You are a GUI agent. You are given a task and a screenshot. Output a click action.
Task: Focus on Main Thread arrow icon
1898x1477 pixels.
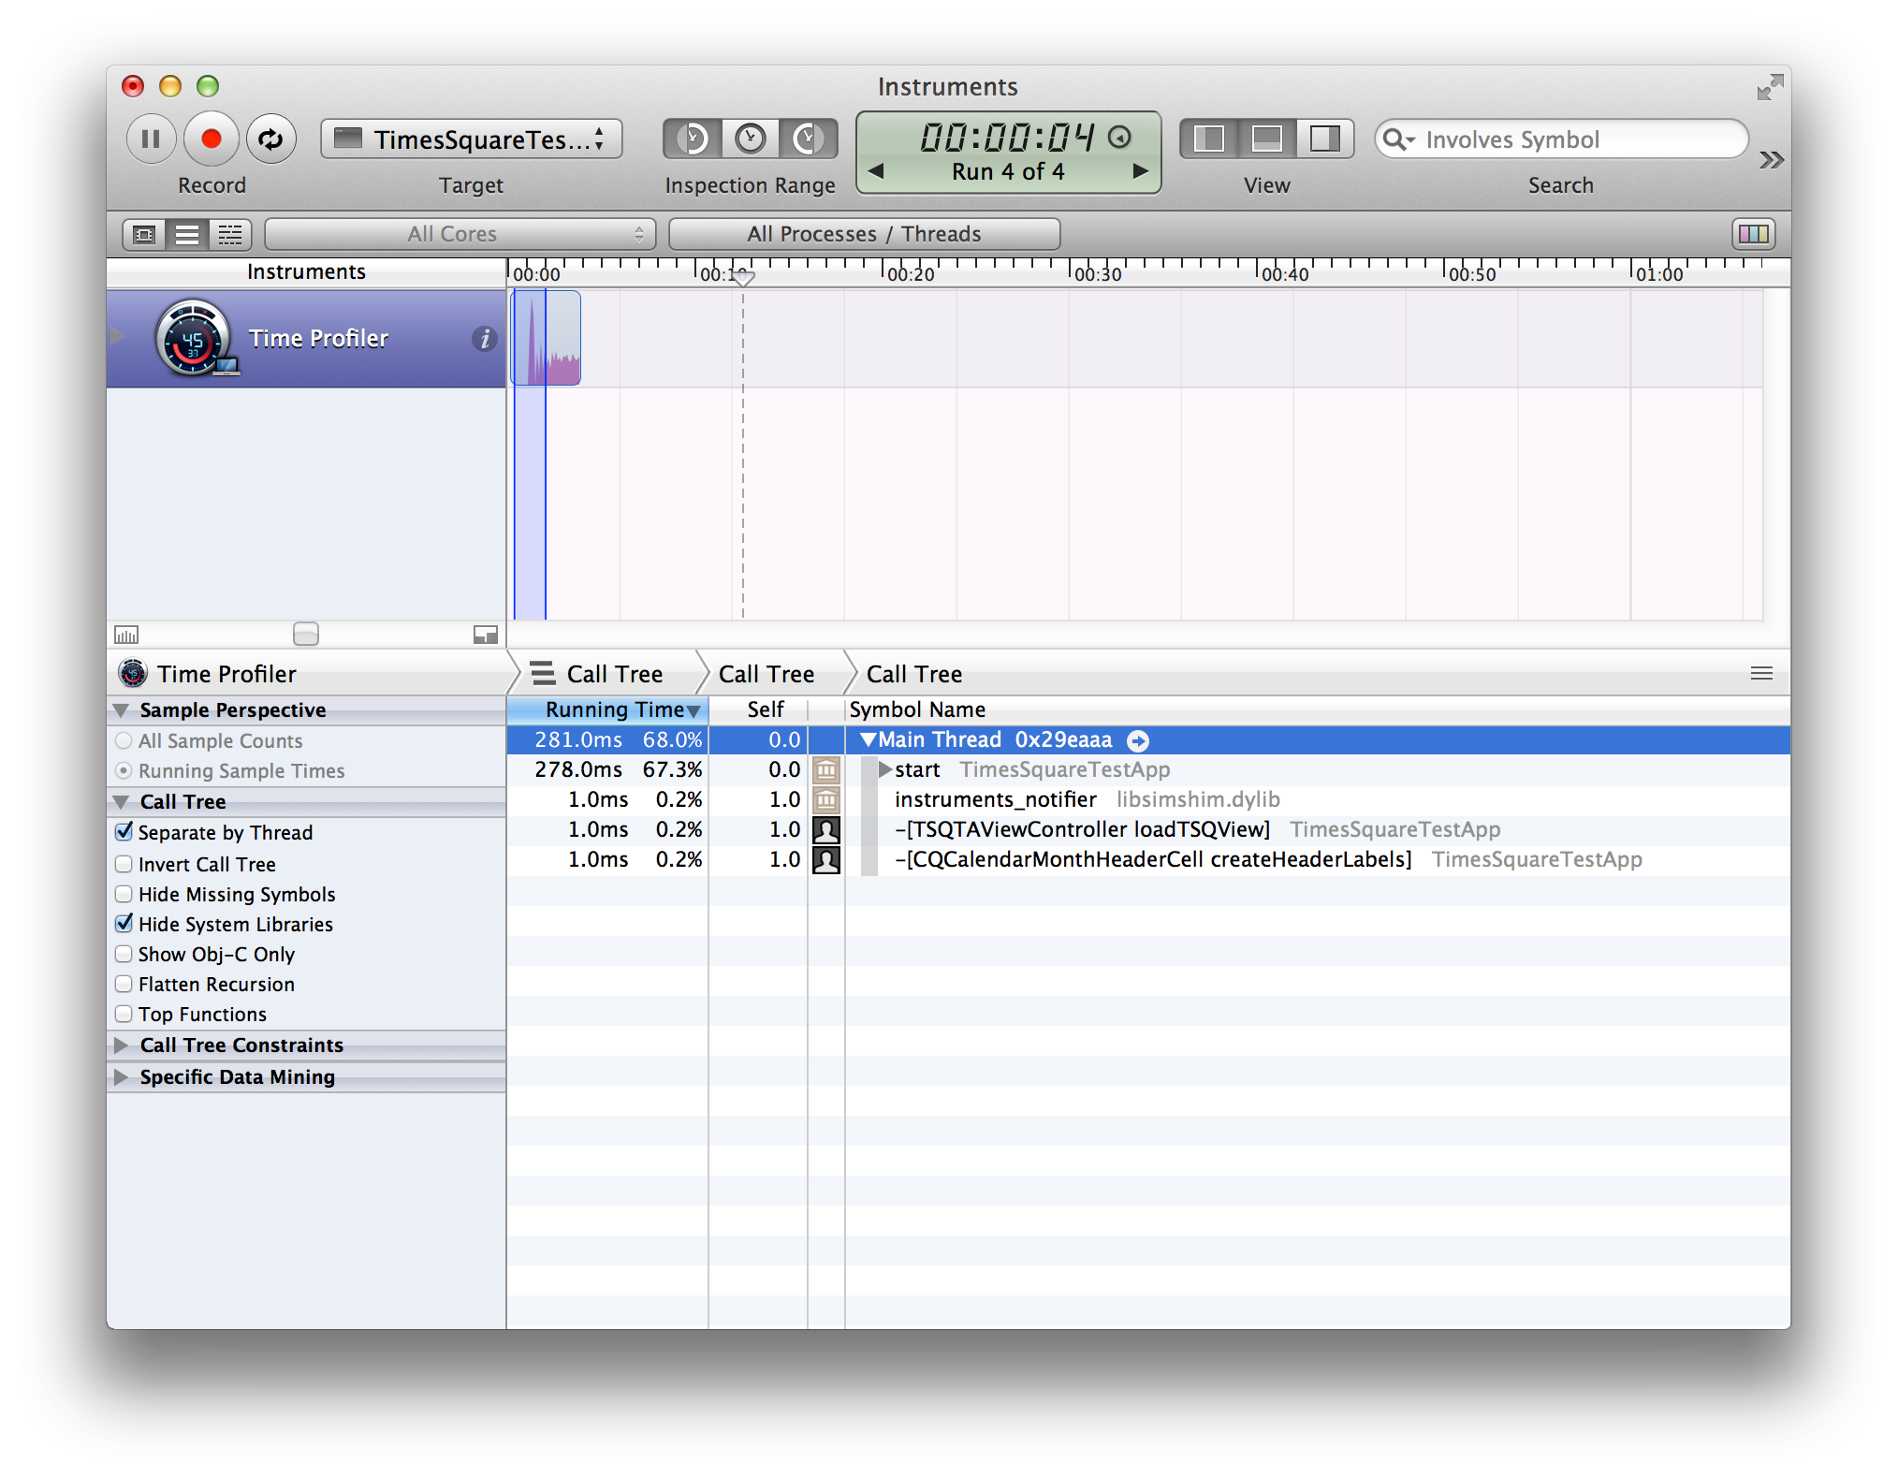click(x=1138, y=740)
